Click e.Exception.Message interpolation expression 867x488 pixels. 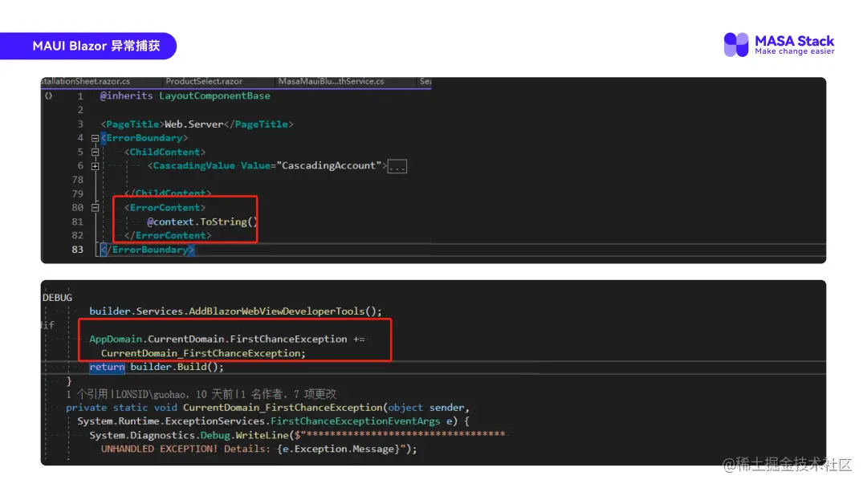point(338,449)
